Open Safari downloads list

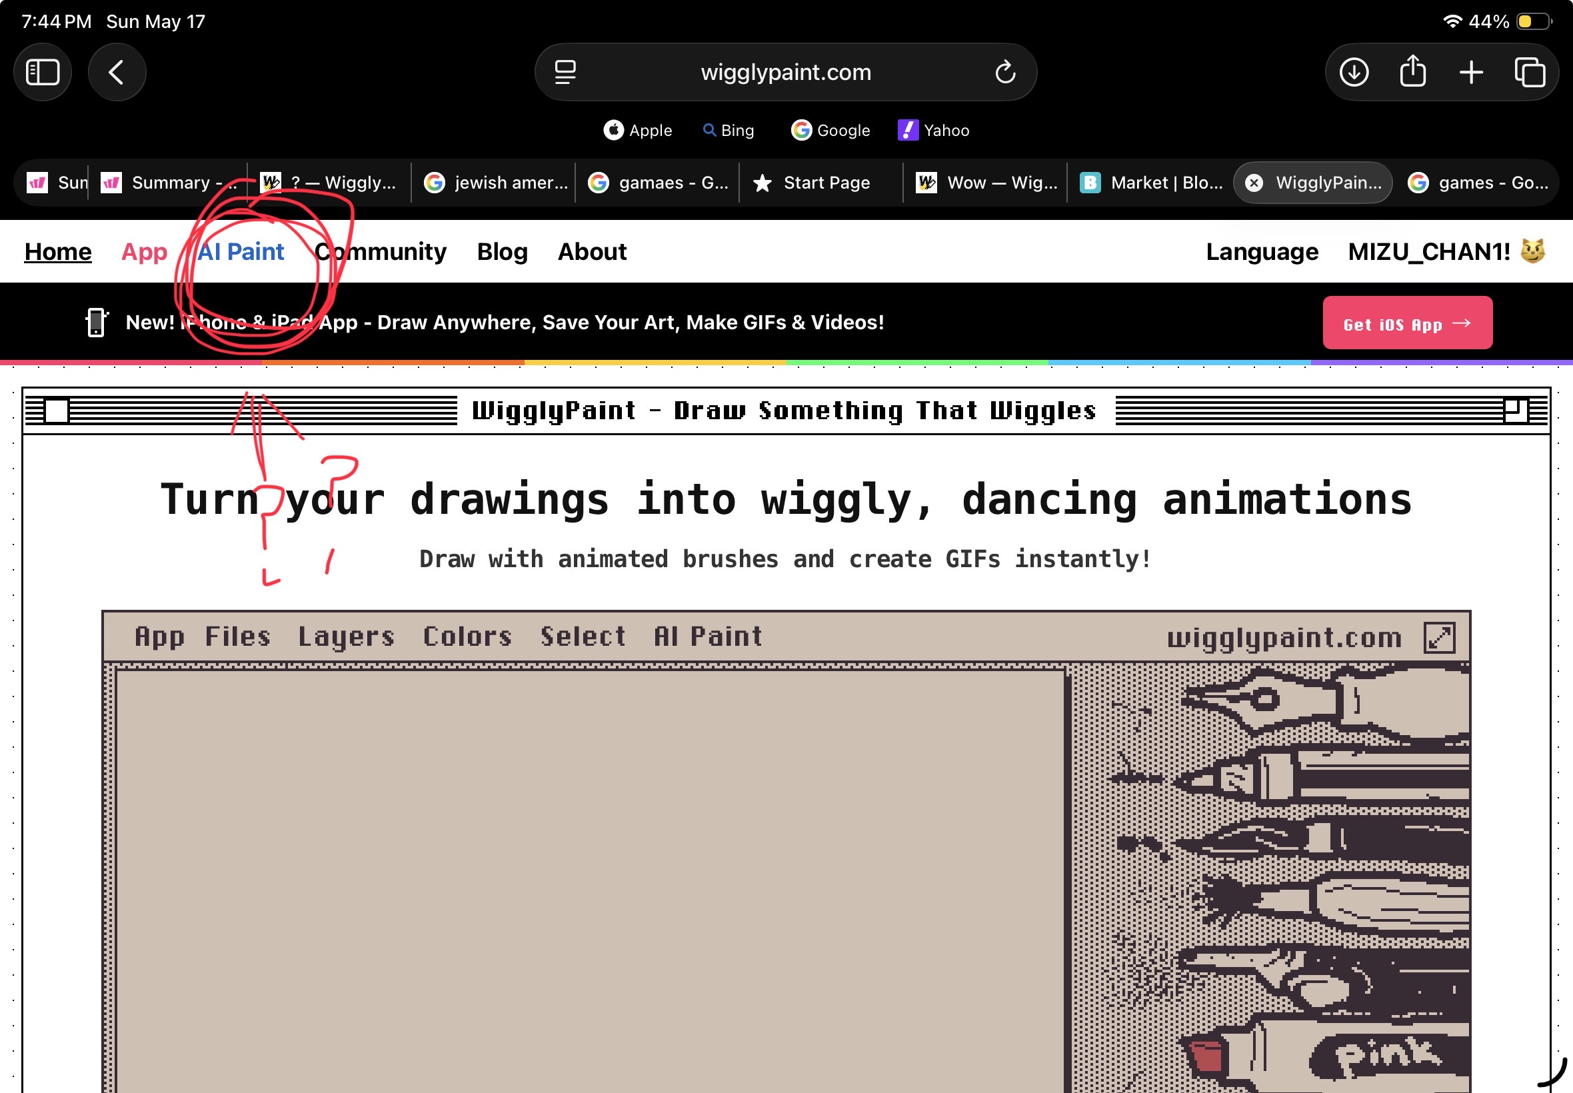(x=1354, y=72)
